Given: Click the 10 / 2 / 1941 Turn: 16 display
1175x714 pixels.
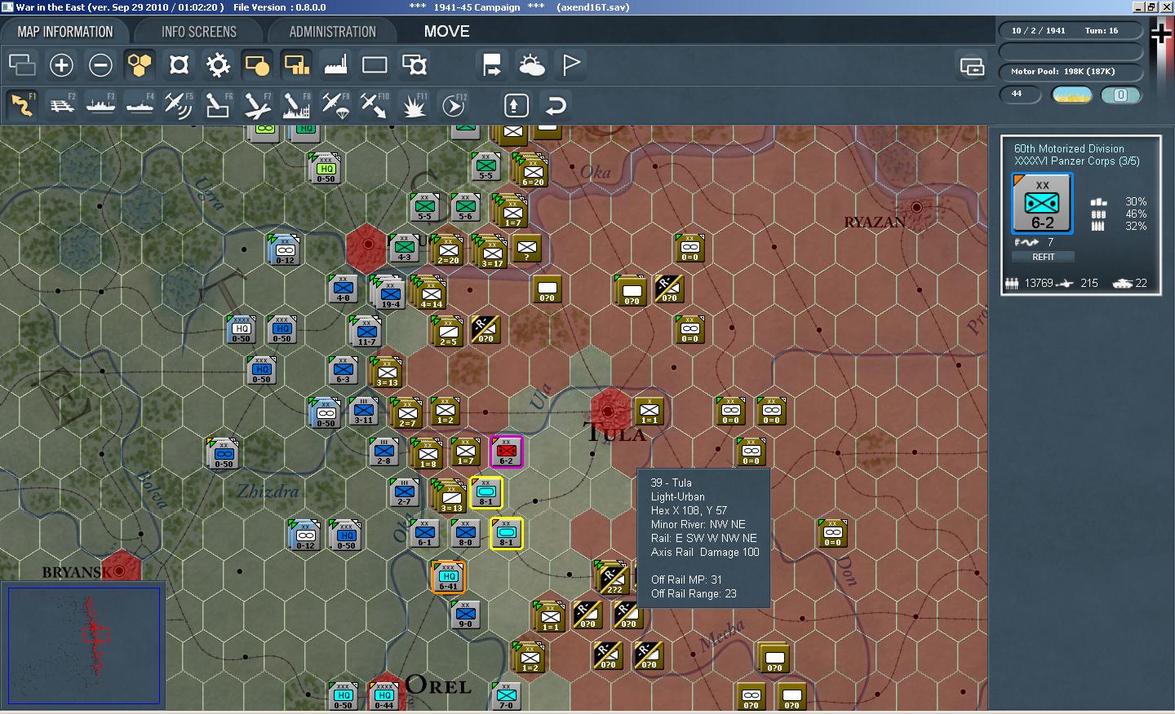Looking at the screenshot, I should pos(1071,31).
